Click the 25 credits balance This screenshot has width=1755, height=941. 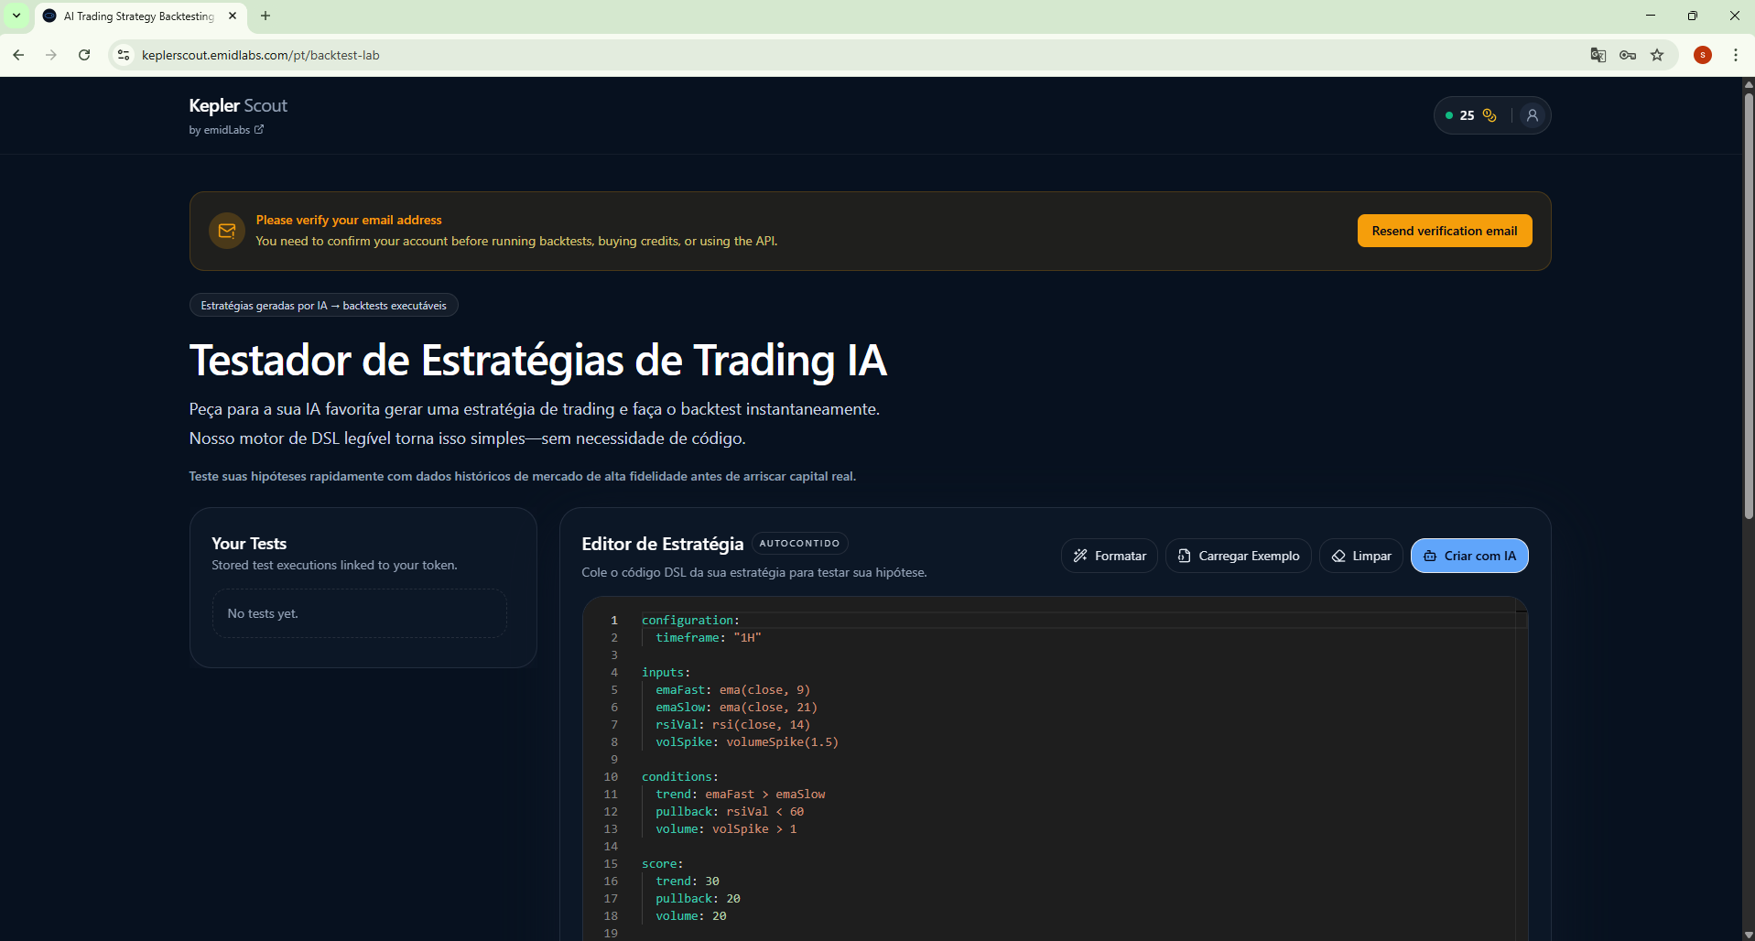click(1467, 115)
